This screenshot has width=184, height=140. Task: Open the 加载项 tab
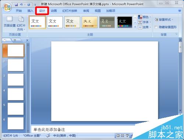click(x=111, y=11)
